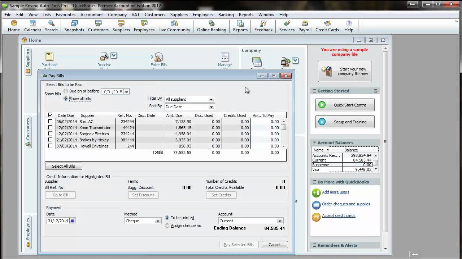Image resolution: width=462 pixels, height=259 pixels.
Task: Collapse the Account Balances section
Action: point(314,143)
